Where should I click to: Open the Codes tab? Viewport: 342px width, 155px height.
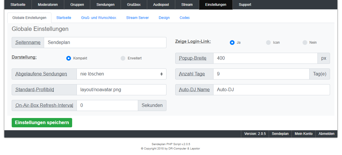[x=185, y=18]
